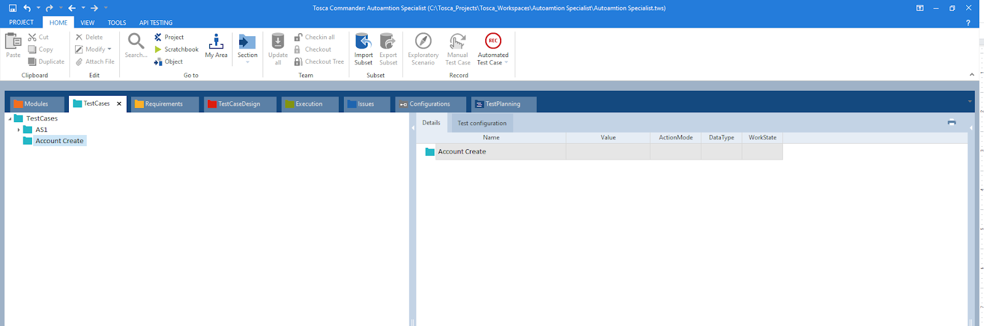Record a Manual Test Case
The height and width of the screenshot is (326, 984).
[458, 49]
